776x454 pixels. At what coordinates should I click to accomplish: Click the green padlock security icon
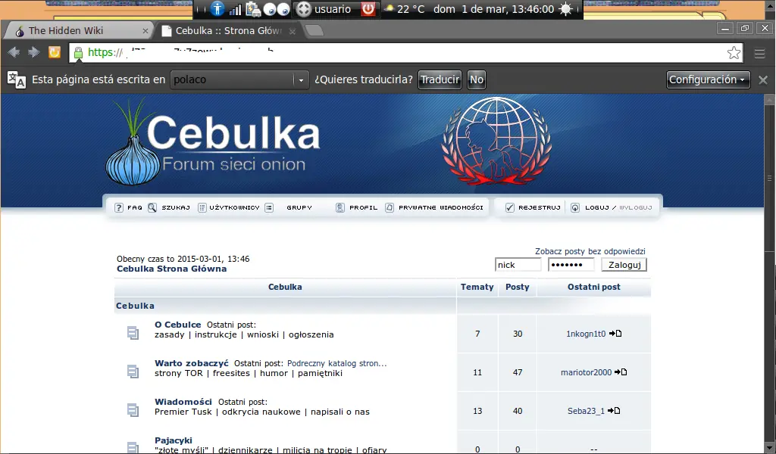[x=78, y=52]
